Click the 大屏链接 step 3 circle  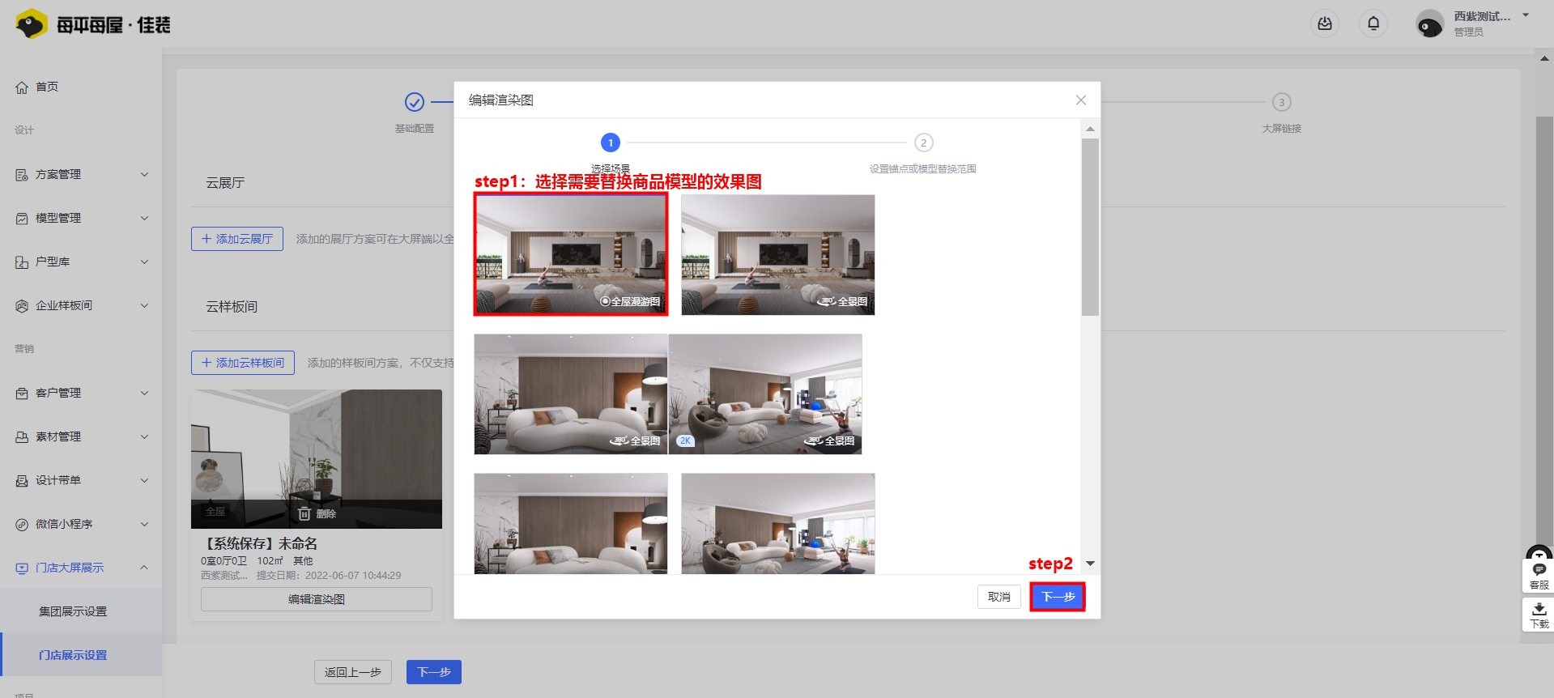coord(1281,102)
